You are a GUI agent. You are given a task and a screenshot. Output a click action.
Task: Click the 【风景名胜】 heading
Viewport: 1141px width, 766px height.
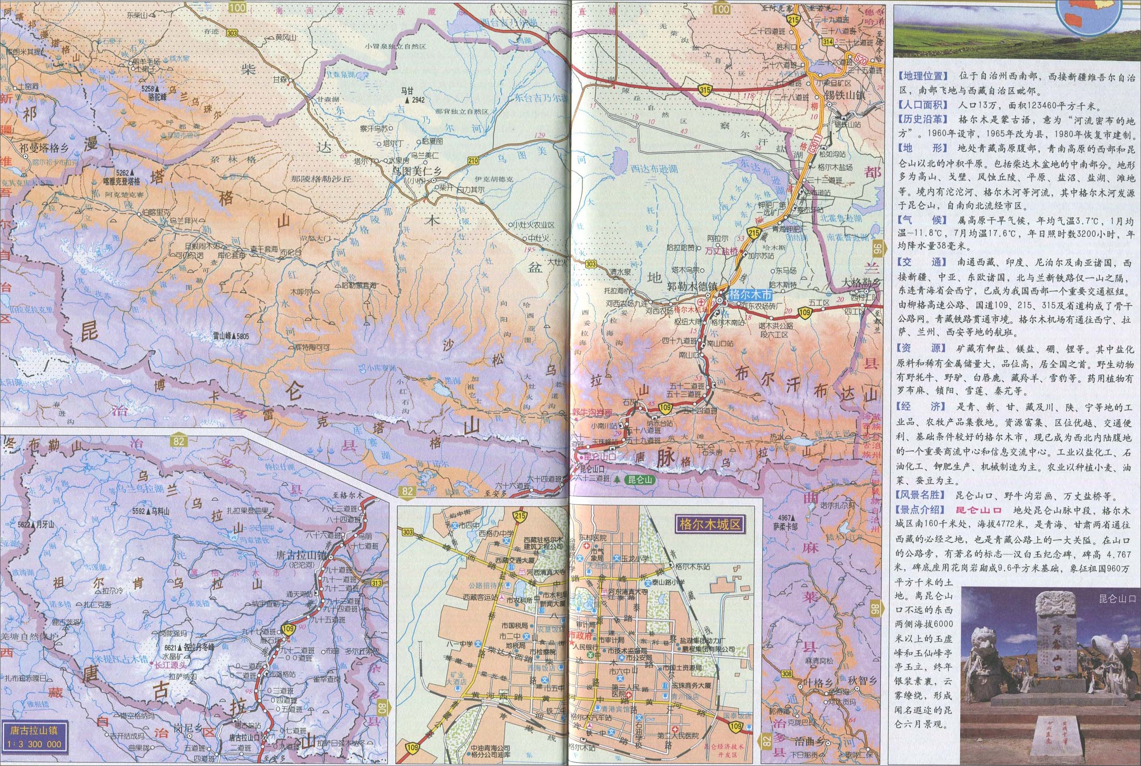[x=922, y=496]
